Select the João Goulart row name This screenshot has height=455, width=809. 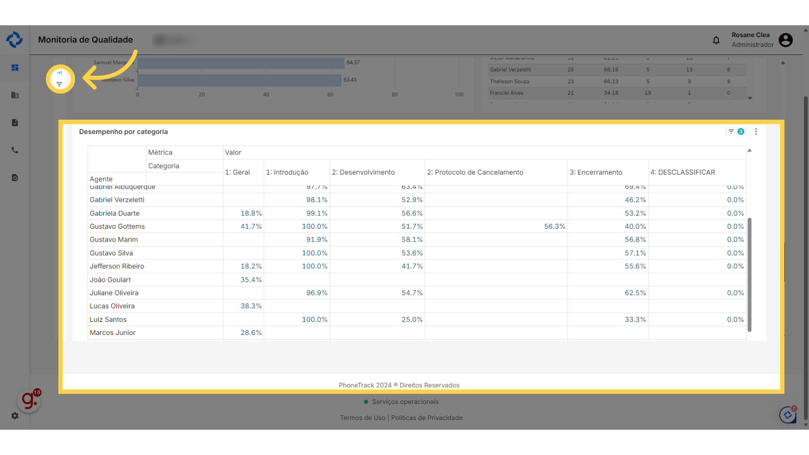[x=110, y=279]
